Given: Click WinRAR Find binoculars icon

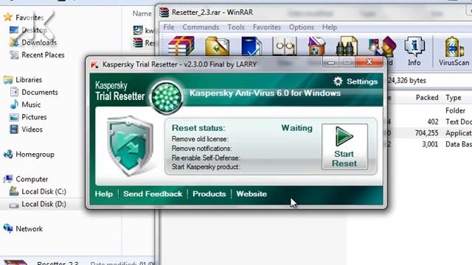Looking at the screenshot, I should (x=346, y=46).
